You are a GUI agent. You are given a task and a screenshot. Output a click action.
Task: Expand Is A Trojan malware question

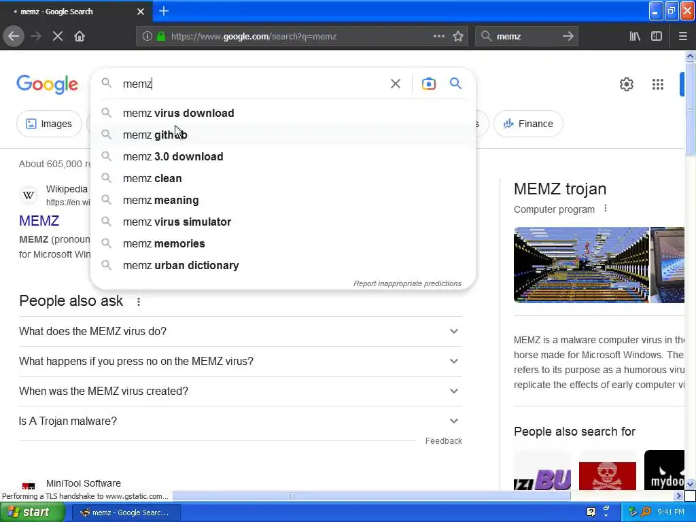pos(240,421)
